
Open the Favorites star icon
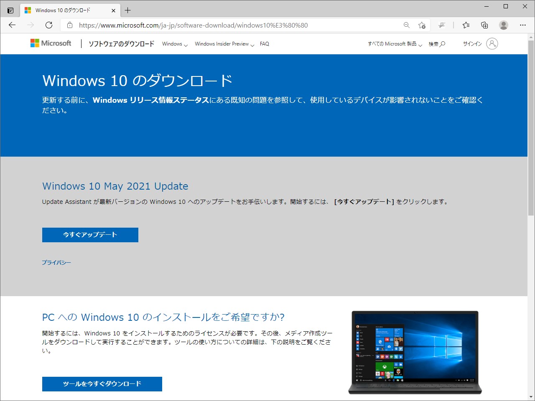(x=466, y=25)
